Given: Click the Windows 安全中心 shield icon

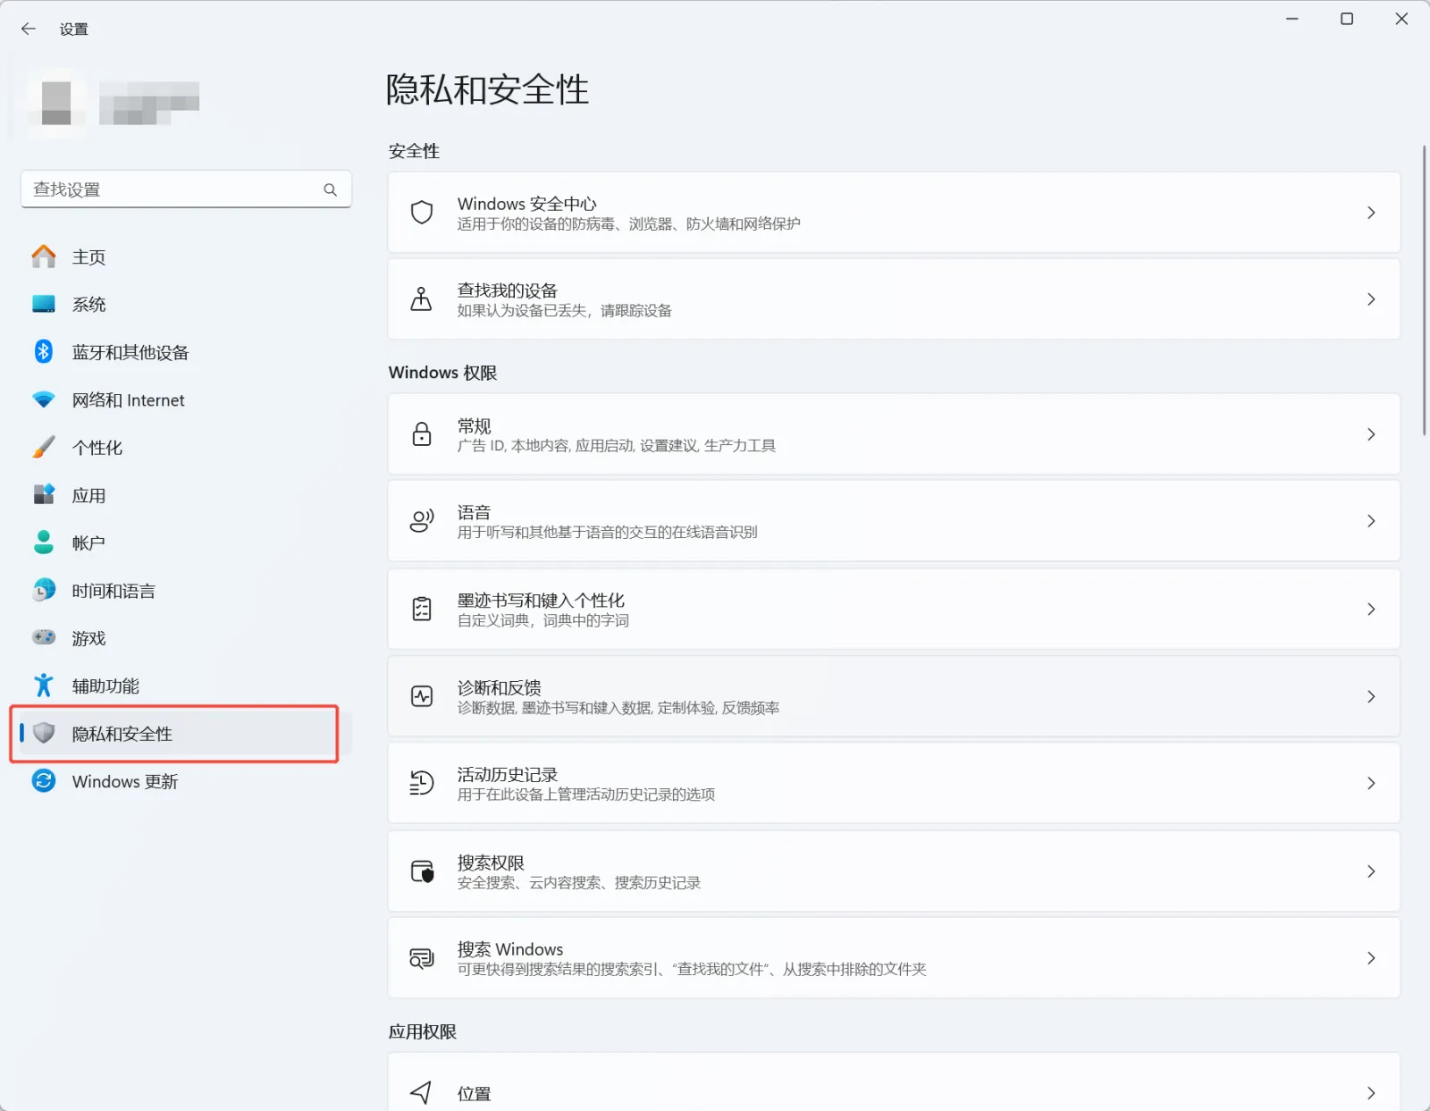Looking at the screenshot, I should [422, 213].
